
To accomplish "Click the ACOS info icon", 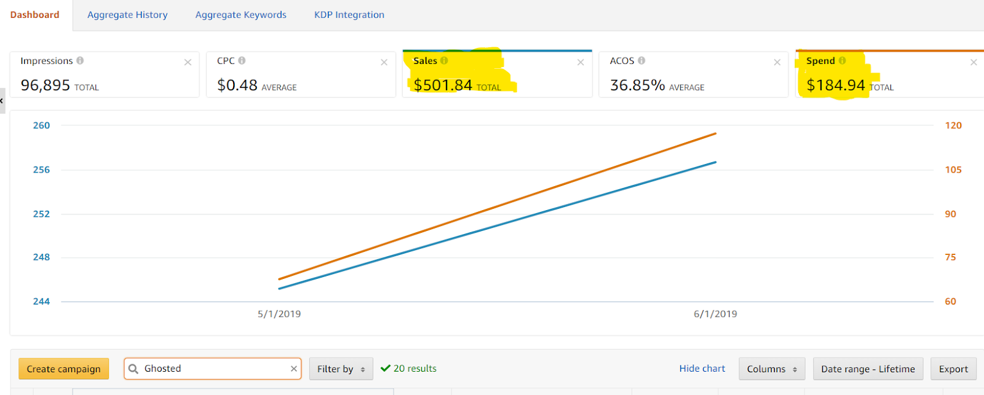I will pyautogui.click(x=641, y=61).
